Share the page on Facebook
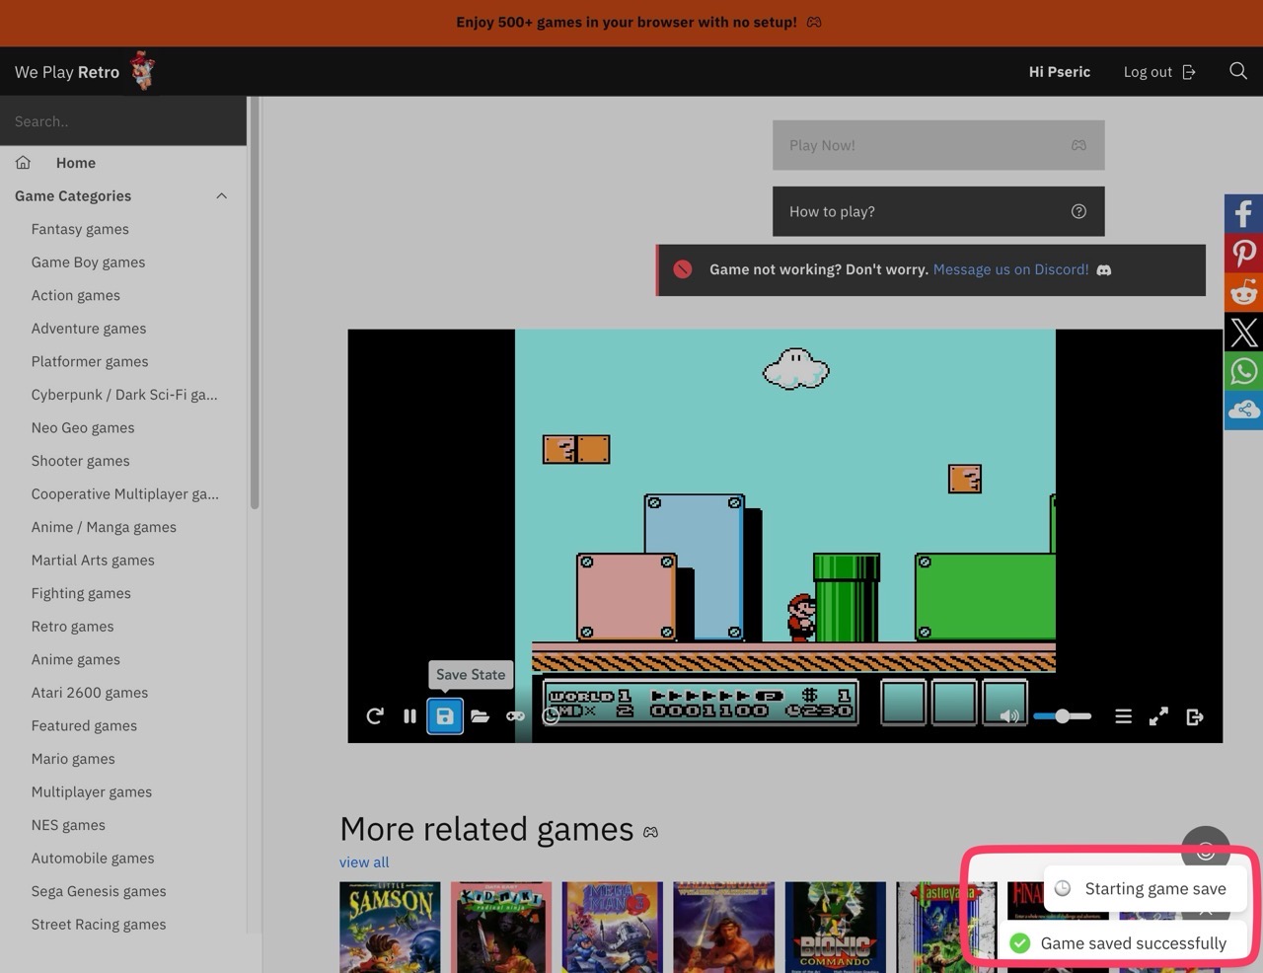Viewport: 1263px width, 973px height. click(1243, 213)
